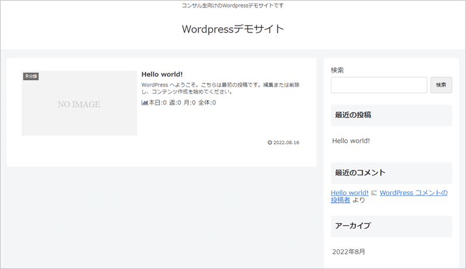Click the 最近のコメント widget heading

point(359,173)
